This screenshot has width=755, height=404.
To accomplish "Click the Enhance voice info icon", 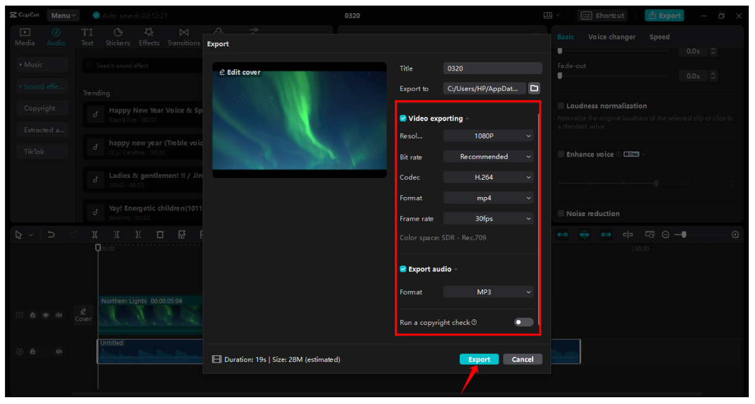I will pyautogui.click(x=618, y=154).
